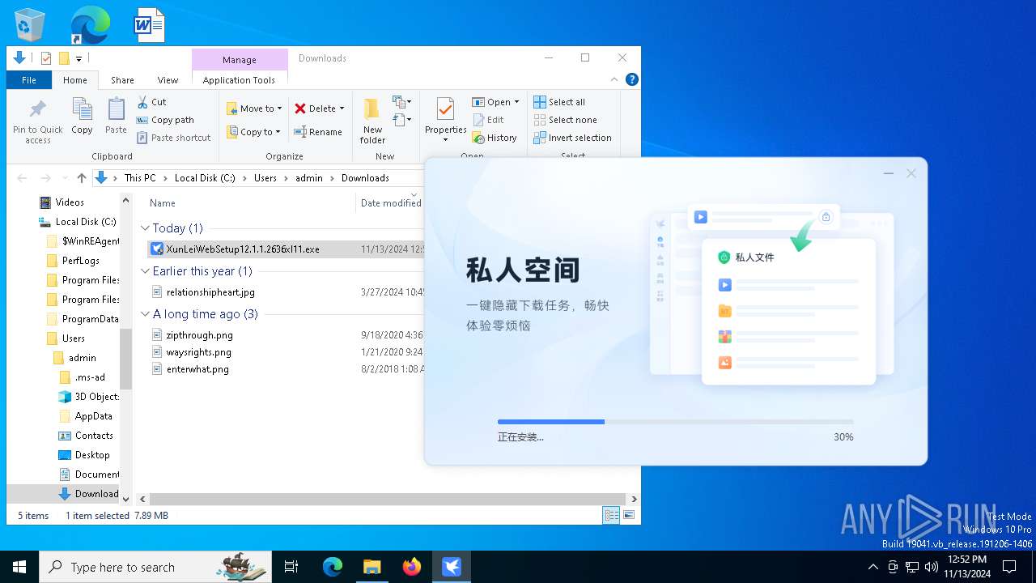Click Quick Access Toolbar properties checkmark icon
The width and height of the screenshot is (1036, 583).
pyautogui.click(x=46, y=58)
